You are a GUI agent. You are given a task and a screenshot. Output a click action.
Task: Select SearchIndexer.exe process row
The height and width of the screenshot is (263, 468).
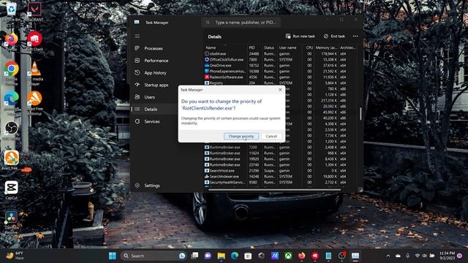tap(281, 177)
